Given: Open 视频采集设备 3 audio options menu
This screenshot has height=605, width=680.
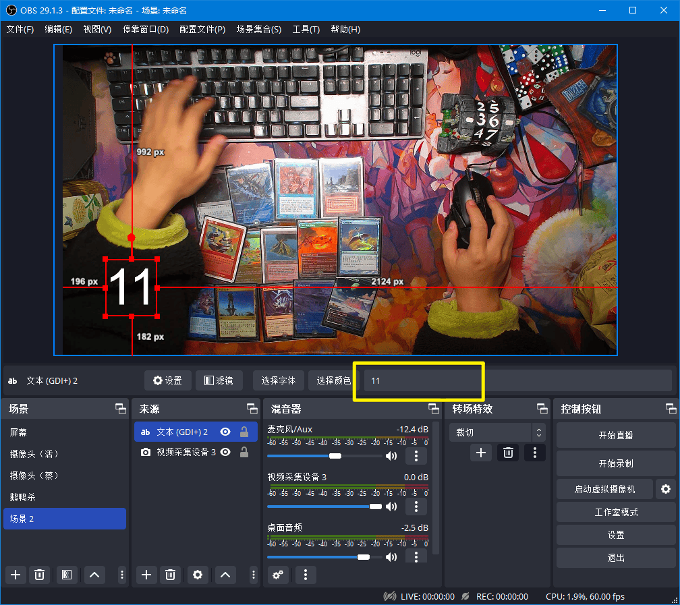Looking at the screenshot, I should (x=416, y=507).
